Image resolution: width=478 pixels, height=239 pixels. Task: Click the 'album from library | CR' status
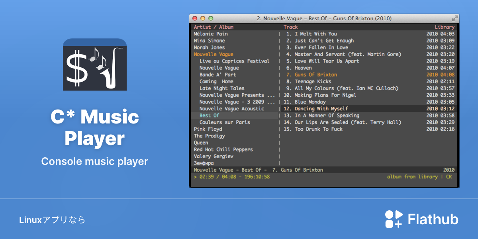[x=419, y=176]
